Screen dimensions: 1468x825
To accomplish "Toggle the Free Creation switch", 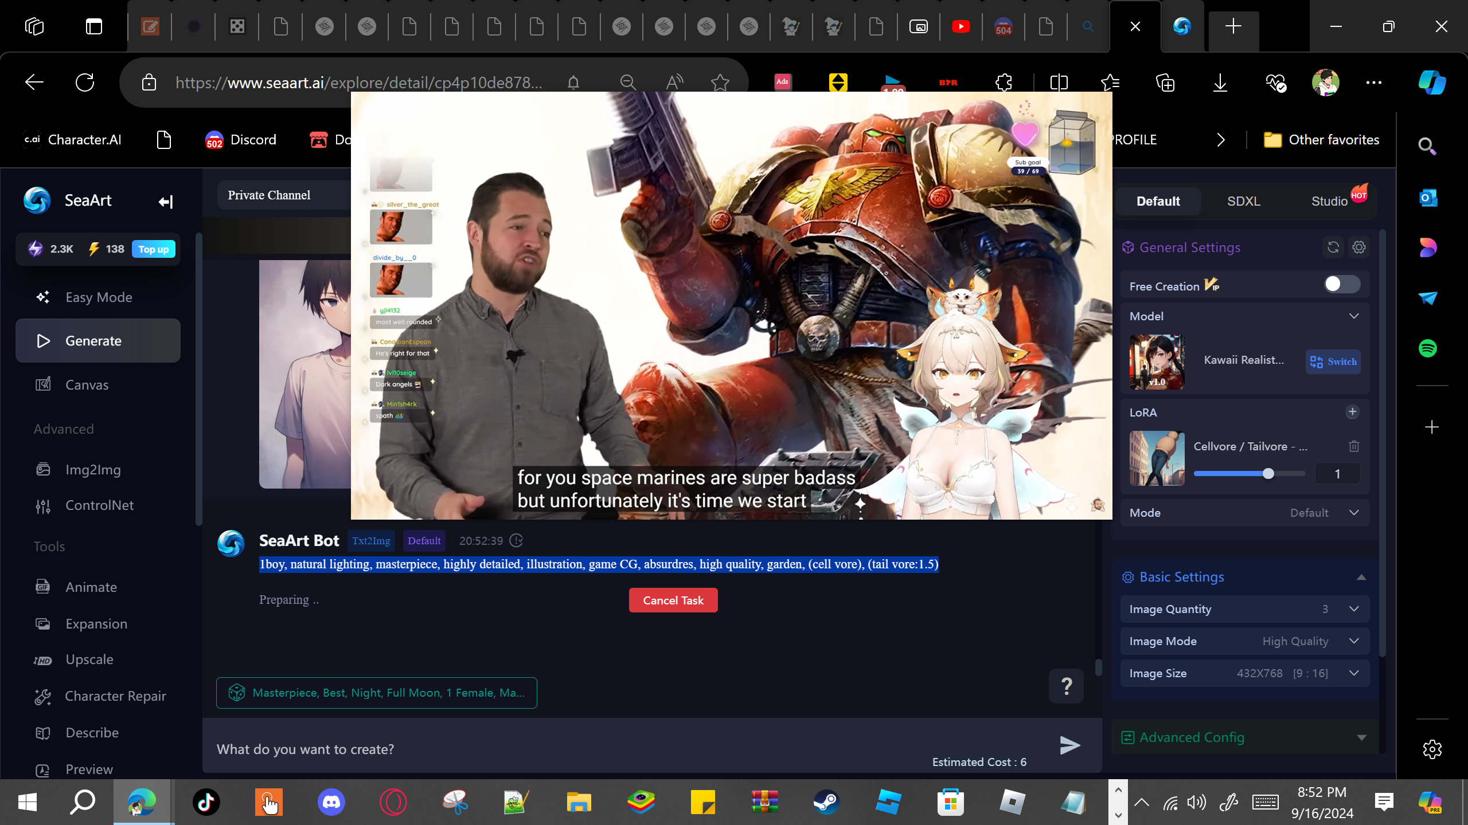I will (1342, 284).
